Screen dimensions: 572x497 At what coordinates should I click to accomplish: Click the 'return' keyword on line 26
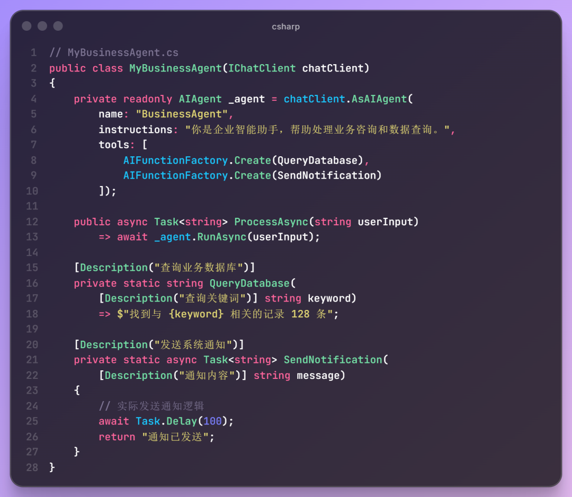click(117, 437)
